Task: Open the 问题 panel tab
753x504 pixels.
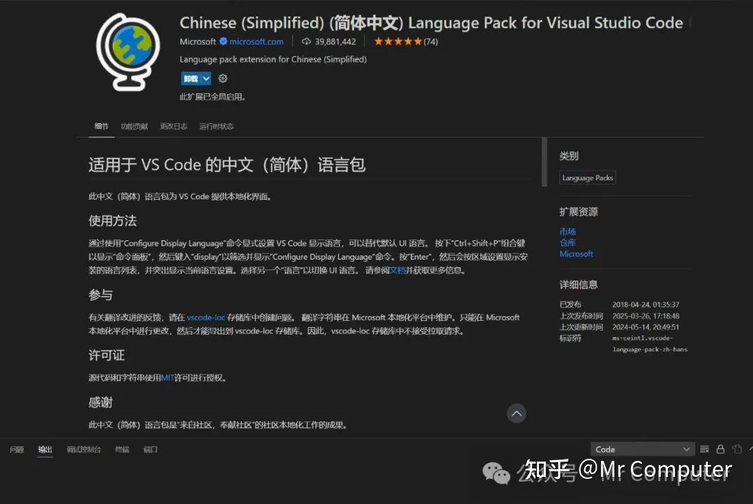Action: coord(16,450)
